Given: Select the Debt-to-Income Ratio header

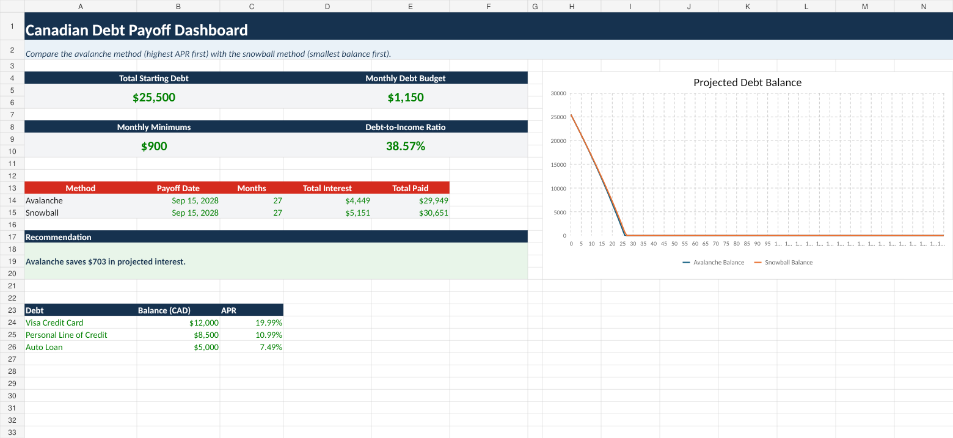Looking at the screenshot, I should click(406, 127).
